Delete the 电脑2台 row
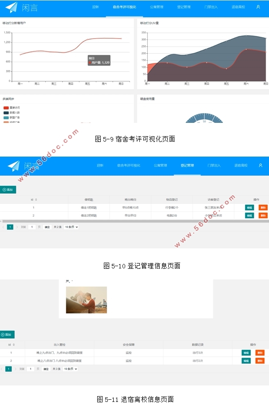The width and height of the screenshot is (269, 405). (263, 216)
